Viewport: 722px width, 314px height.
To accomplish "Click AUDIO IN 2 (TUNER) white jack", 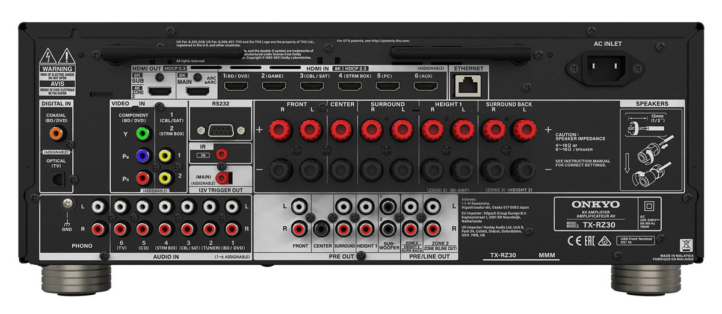I will 209,207.
